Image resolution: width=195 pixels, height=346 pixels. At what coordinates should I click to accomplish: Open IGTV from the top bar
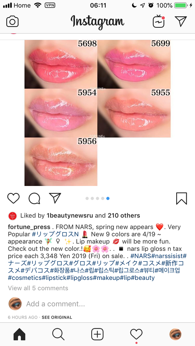pos(159,21)
